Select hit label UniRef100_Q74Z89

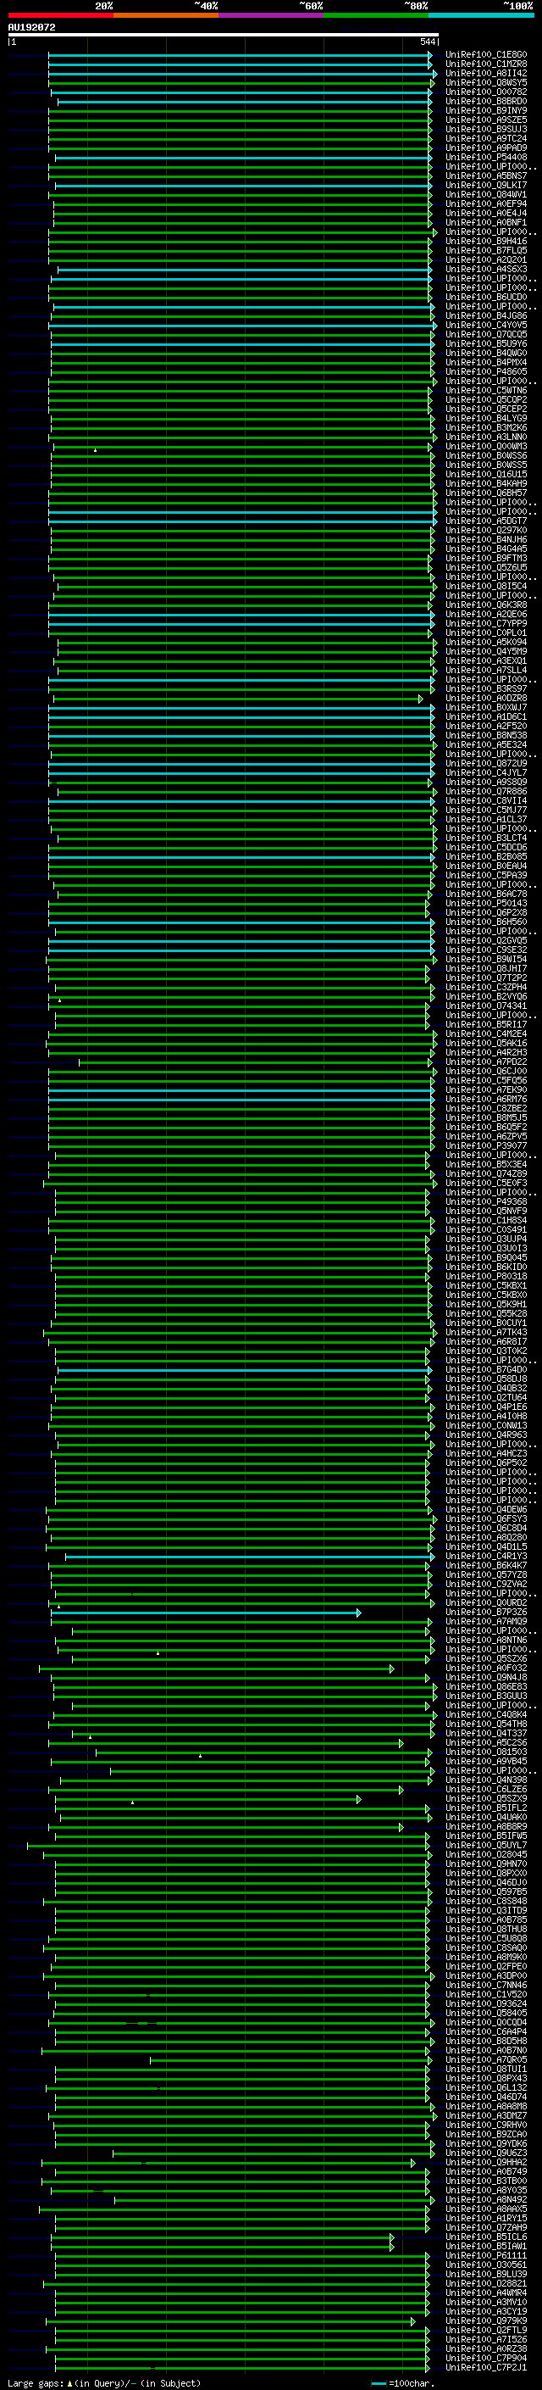click(x=485, y=1173)
